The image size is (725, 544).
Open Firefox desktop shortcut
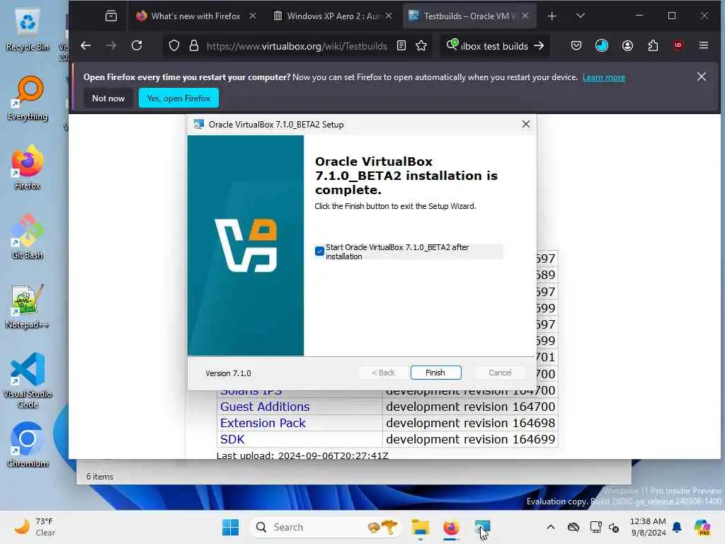point(28,167)
